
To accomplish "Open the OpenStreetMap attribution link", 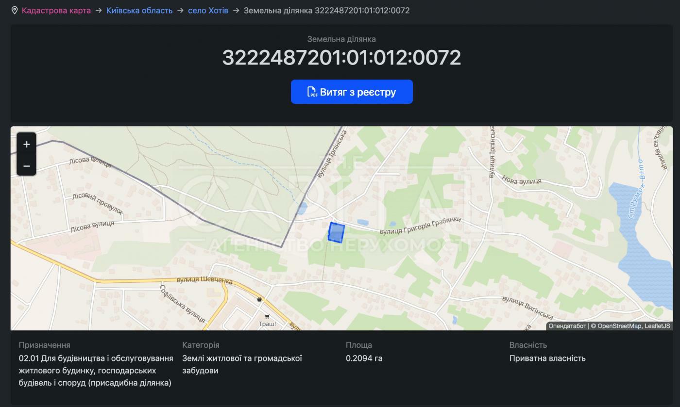I will [619, 326].
